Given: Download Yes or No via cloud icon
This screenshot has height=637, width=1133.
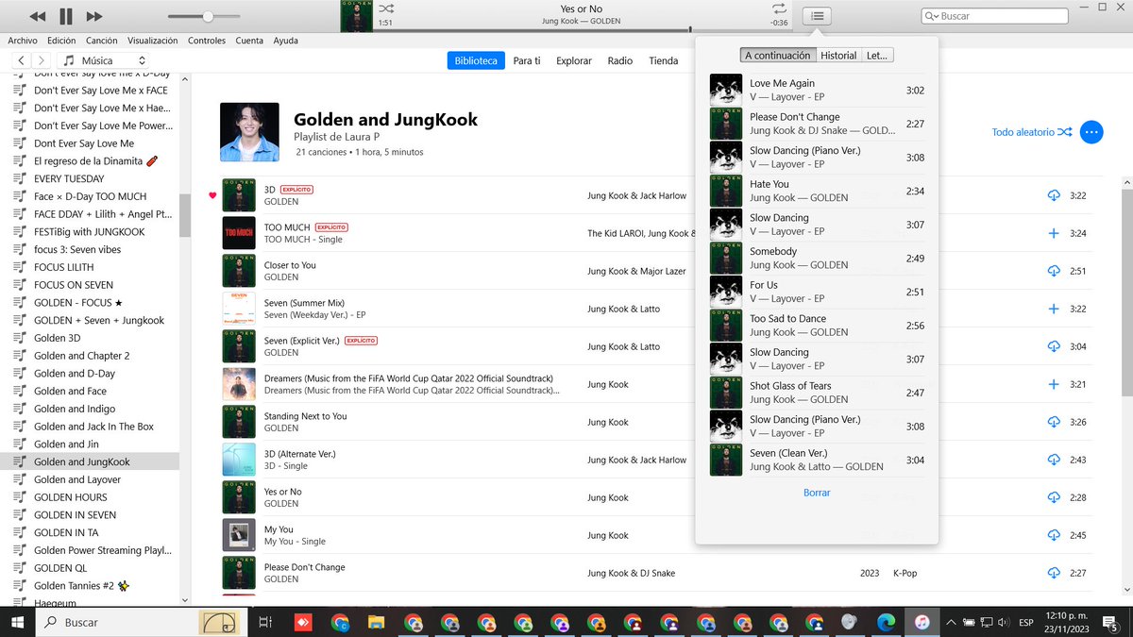Looking at the screenshot, I should [1054, 497].
